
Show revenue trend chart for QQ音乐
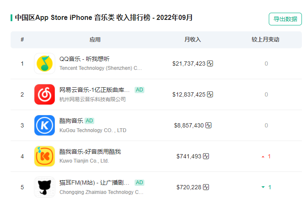click(210, 64)
